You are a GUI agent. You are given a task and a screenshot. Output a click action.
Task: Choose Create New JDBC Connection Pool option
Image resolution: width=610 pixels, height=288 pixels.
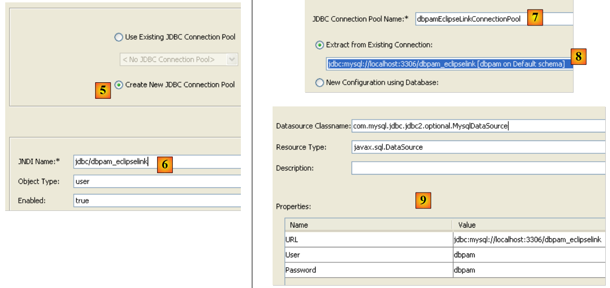(119, 85)
